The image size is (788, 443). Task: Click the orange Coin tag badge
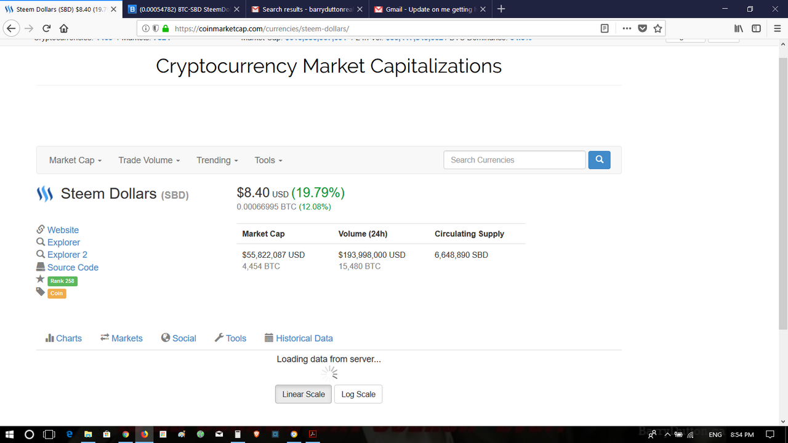coord(57,293)
